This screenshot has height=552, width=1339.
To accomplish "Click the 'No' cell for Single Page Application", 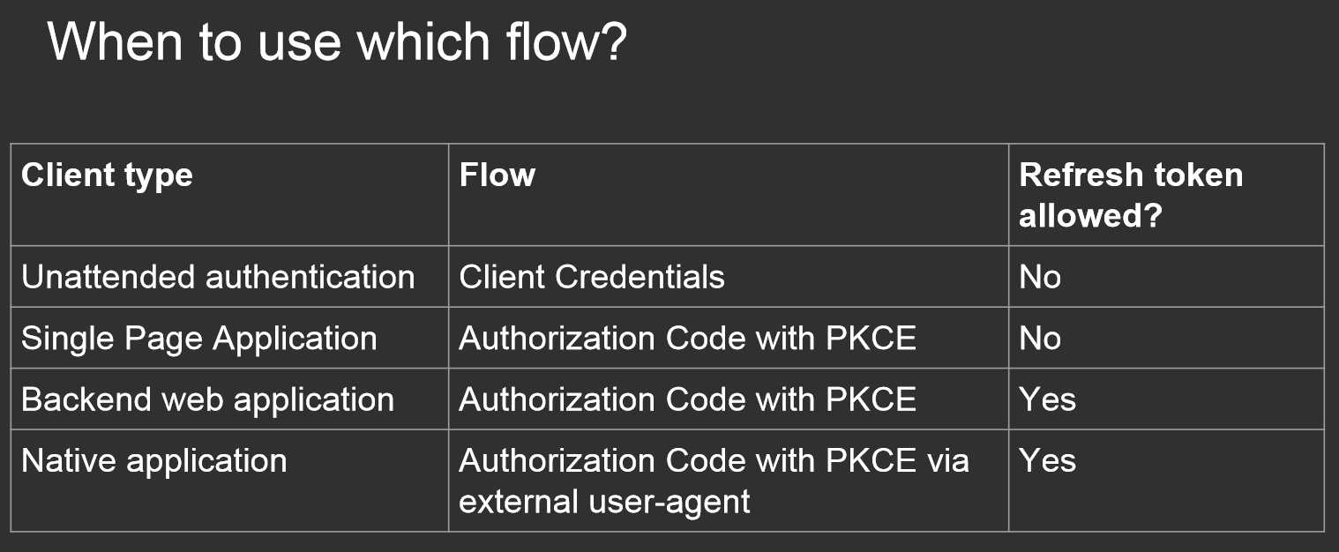I will point(1166,338).
